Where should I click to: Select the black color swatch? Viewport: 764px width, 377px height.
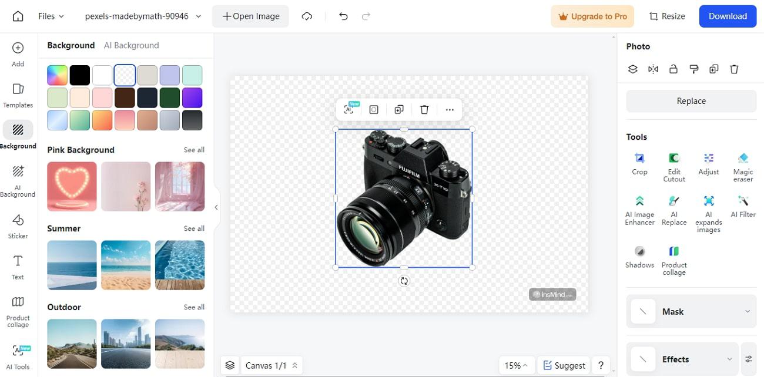[x=80, y=75]
